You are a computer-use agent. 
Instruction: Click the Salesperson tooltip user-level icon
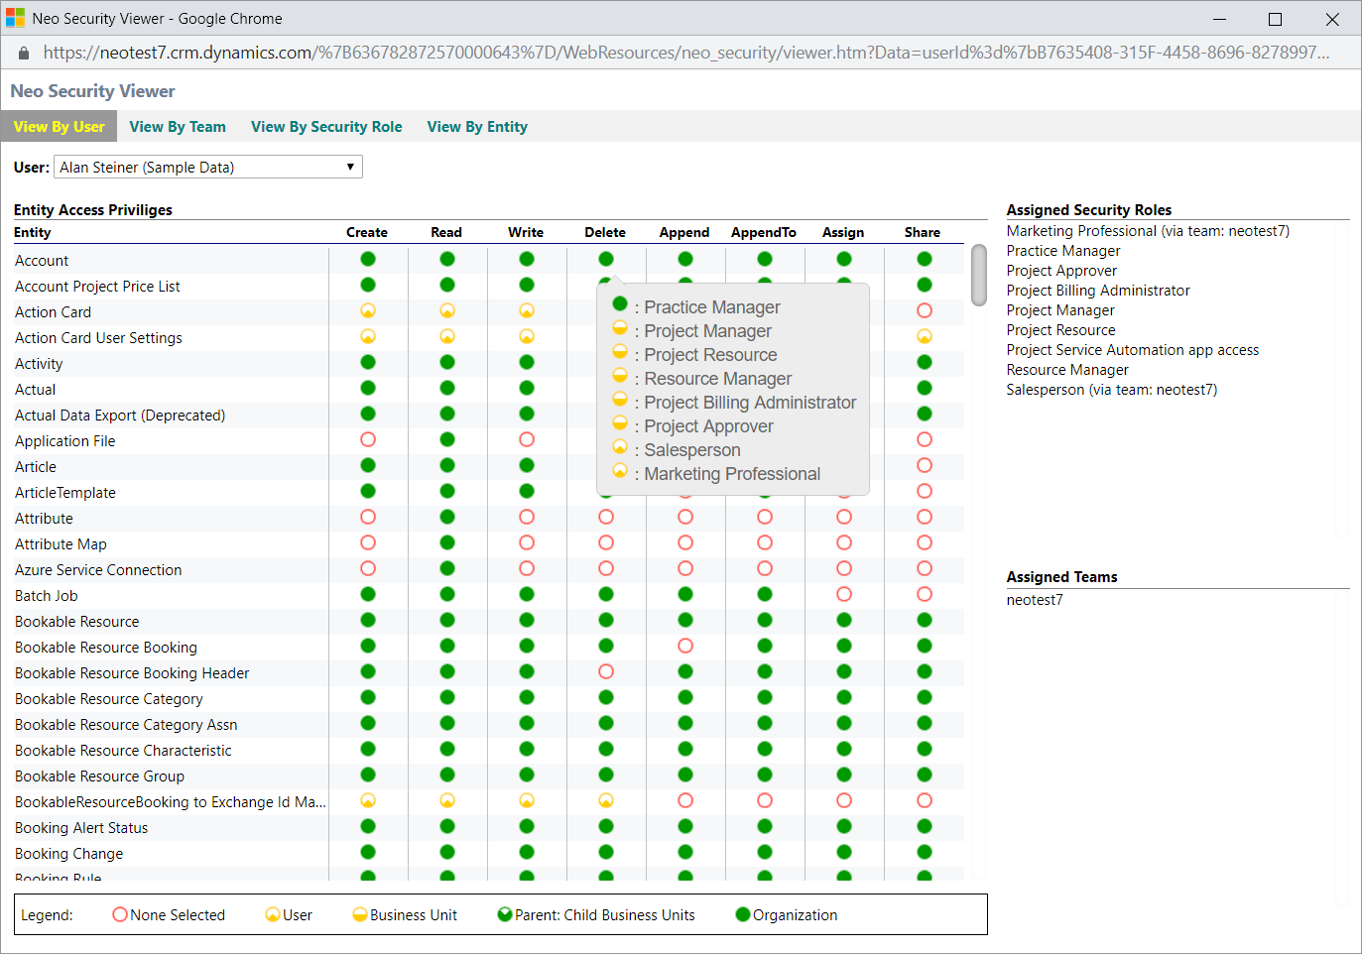point(620,446)
